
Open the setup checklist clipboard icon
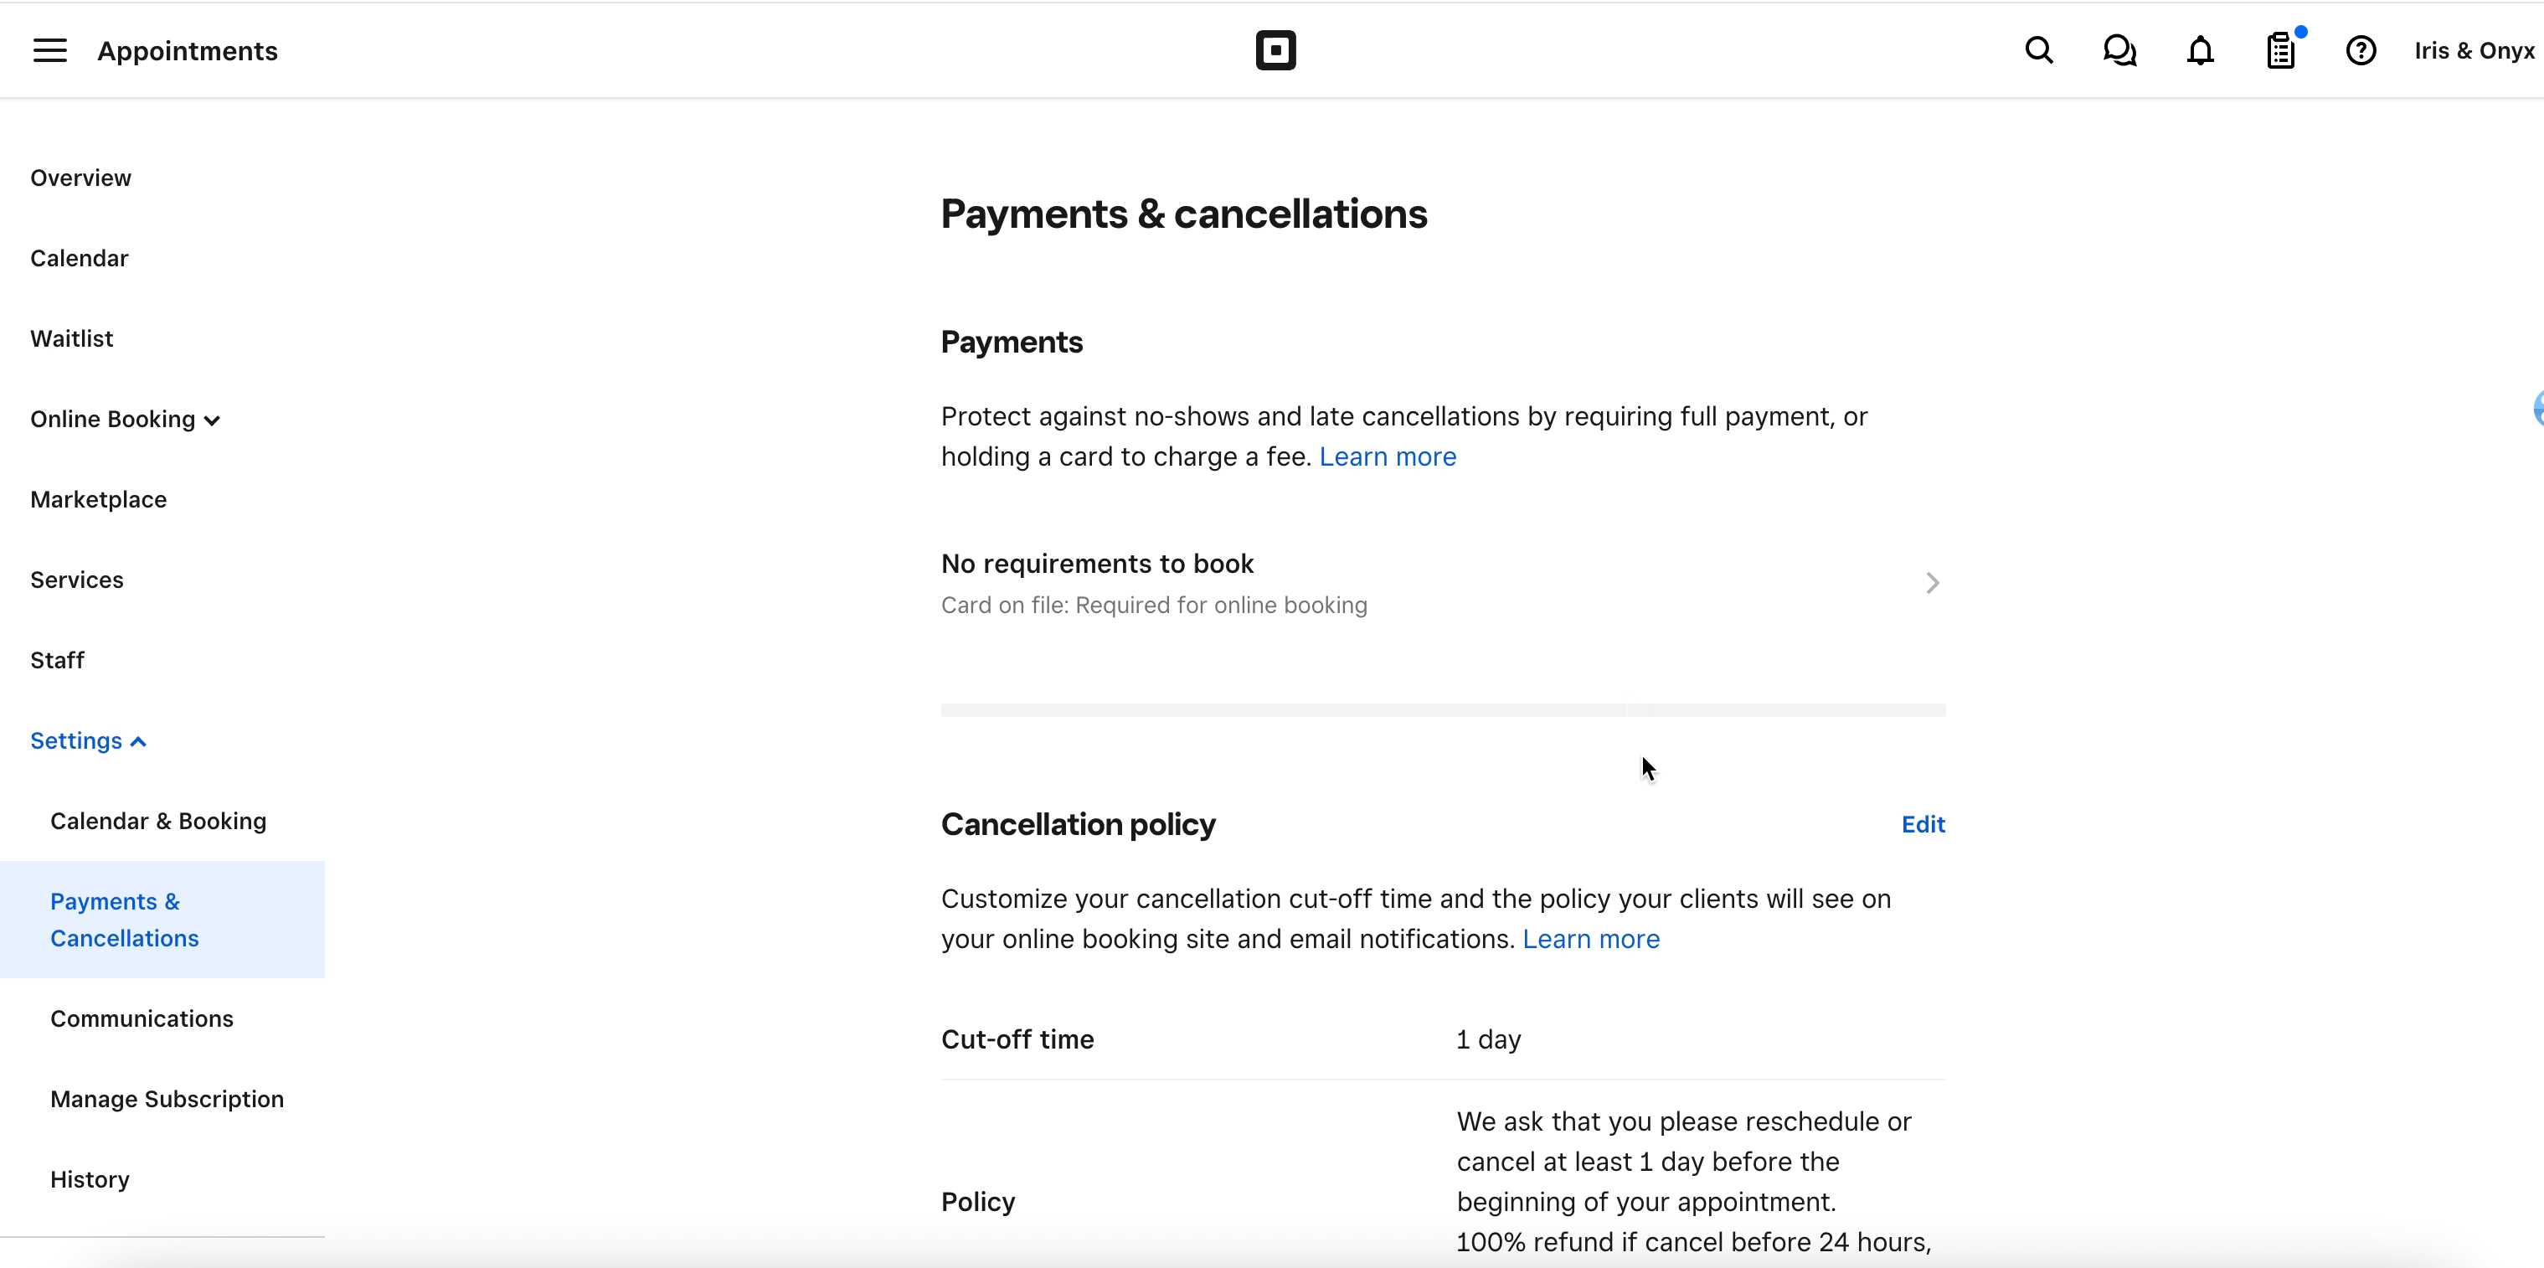coord(2280,50)
